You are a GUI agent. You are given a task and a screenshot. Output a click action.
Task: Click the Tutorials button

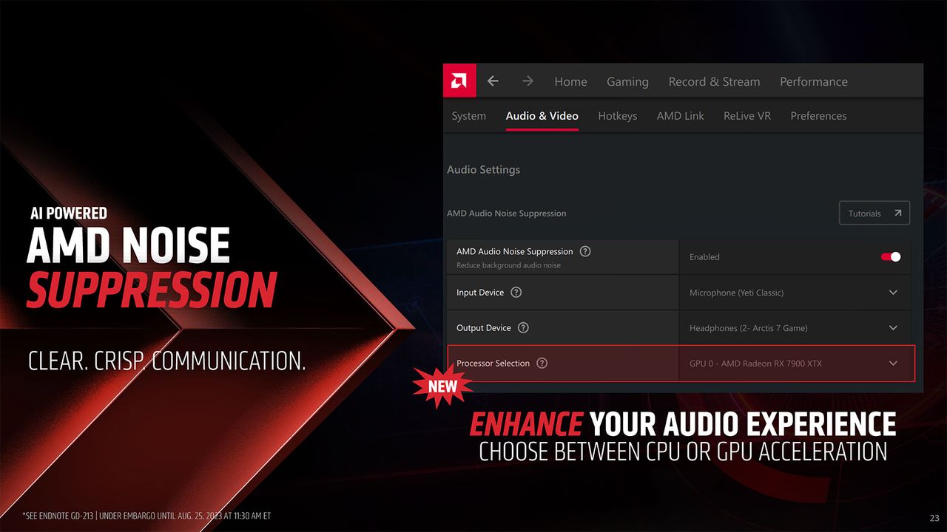(x=874, y=214)
